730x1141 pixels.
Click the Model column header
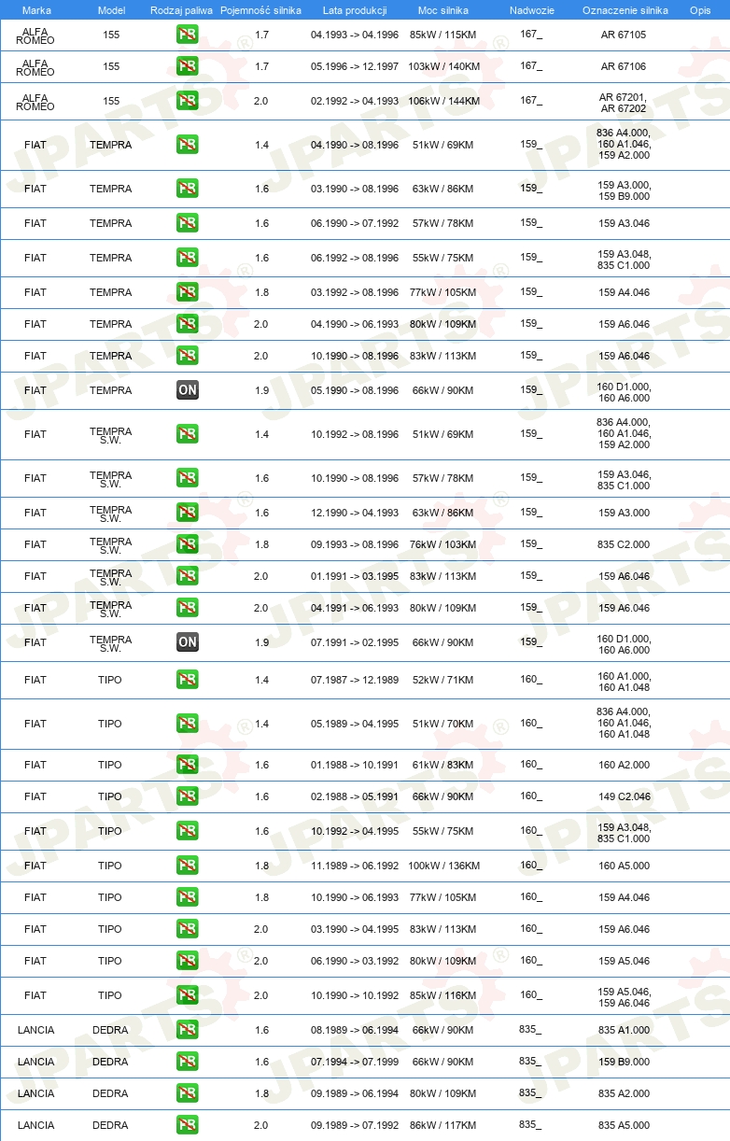(111, 9)
